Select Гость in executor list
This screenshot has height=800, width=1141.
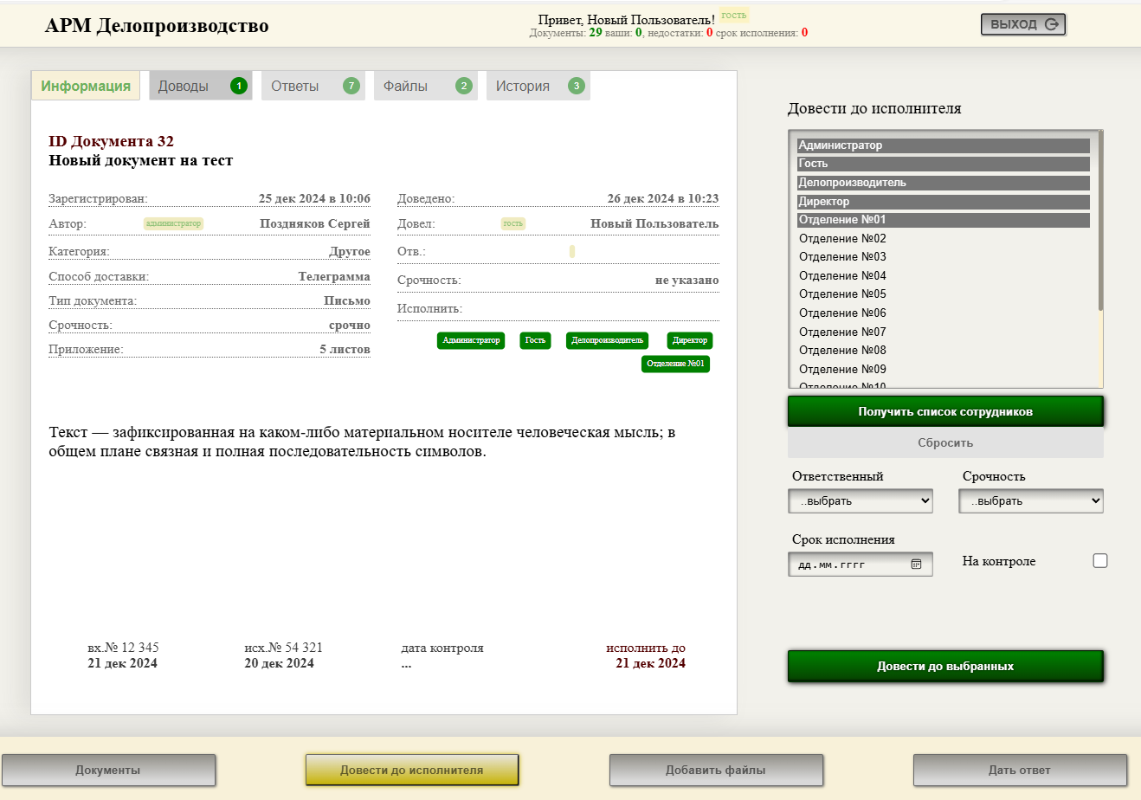click(x=943, y=164)
